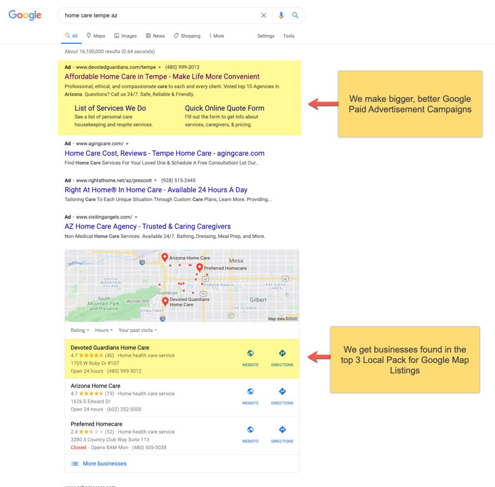Viewport: 495px width, 487px height.
Task: Open the More search categories menu
Action: [x=217, y=36]
